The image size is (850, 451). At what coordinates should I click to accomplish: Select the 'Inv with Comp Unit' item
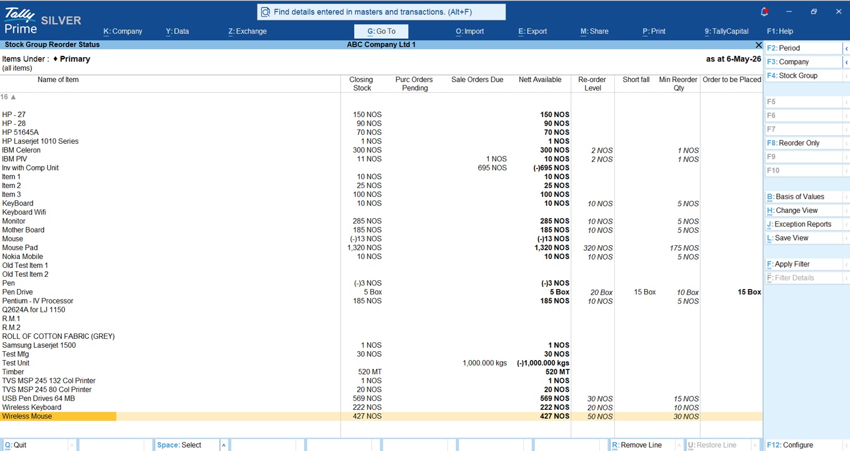coord(31,168)
